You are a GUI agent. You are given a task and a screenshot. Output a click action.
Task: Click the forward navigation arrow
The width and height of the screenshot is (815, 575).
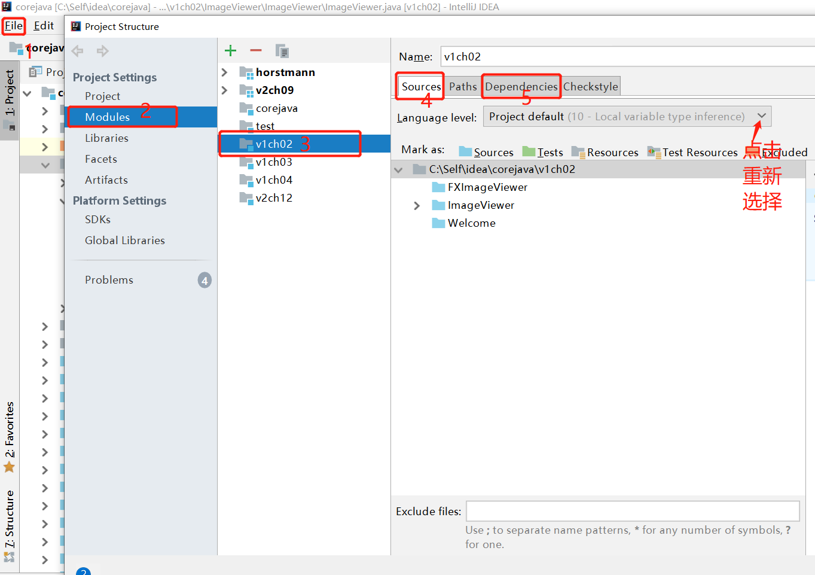(102, 51)
